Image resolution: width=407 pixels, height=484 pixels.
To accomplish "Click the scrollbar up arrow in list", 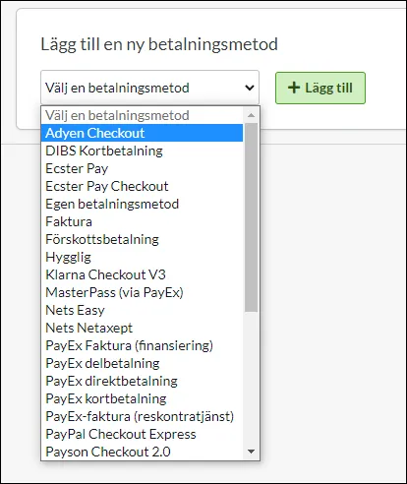I will click(x=252, y=115).
